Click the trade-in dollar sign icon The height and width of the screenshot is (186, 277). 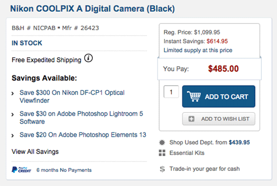(162, 169)
